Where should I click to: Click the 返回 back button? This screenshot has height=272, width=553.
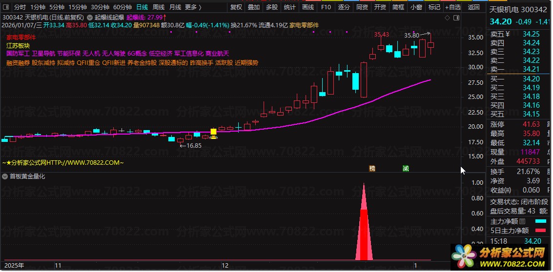pyautogui.click(x=473, y=7)
